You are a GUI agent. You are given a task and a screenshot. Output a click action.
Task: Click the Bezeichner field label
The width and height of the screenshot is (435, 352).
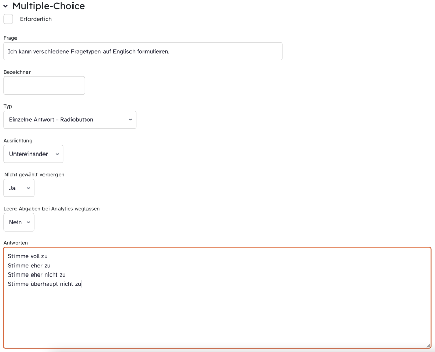pyautogui.click(x=17, y=72)
